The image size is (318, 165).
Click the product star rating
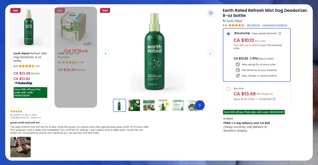tap(236, 25)
